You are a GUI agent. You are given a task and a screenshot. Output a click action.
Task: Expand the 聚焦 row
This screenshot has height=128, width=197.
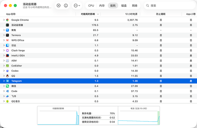click(x=4, y=30)
